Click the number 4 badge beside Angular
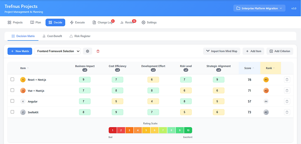Screen dimensions: 301x144 [23, 101]
